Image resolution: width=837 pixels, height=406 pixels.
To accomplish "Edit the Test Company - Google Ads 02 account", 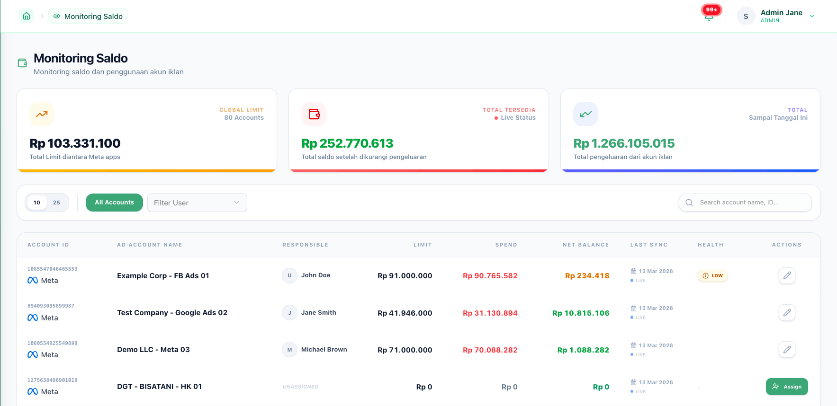I will pos(787,313).
